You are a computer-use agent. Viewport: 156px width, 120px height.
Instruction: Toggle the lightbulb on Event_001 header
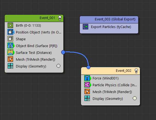pos(60,18)
